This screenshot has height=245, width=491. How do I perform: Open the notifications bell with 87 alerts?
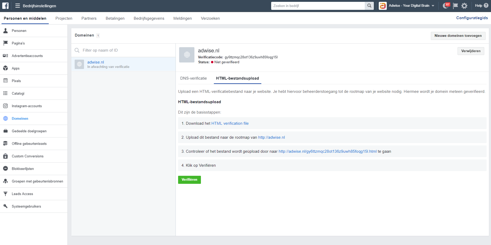445,5
